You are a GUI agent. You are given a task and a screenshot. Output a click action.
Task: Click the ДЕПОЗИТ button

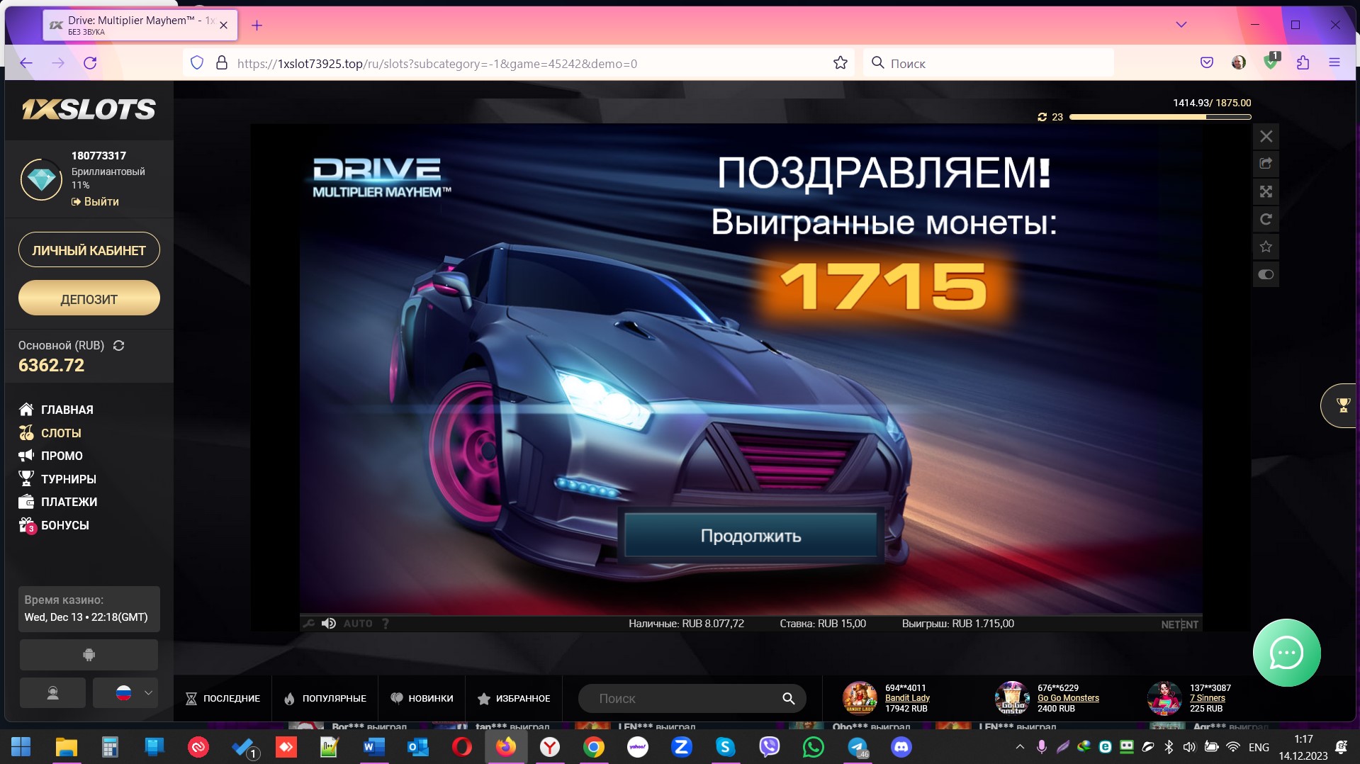89,299
